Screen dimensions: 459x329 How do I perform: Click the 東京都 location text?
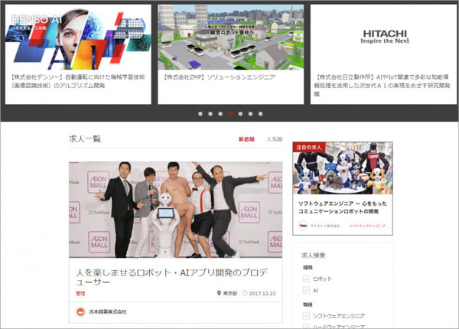point(230,293)
